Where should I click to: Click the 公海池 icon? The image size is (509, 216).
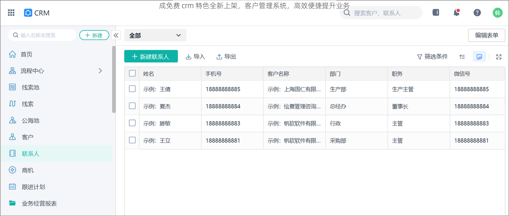[x=12, y=120]
